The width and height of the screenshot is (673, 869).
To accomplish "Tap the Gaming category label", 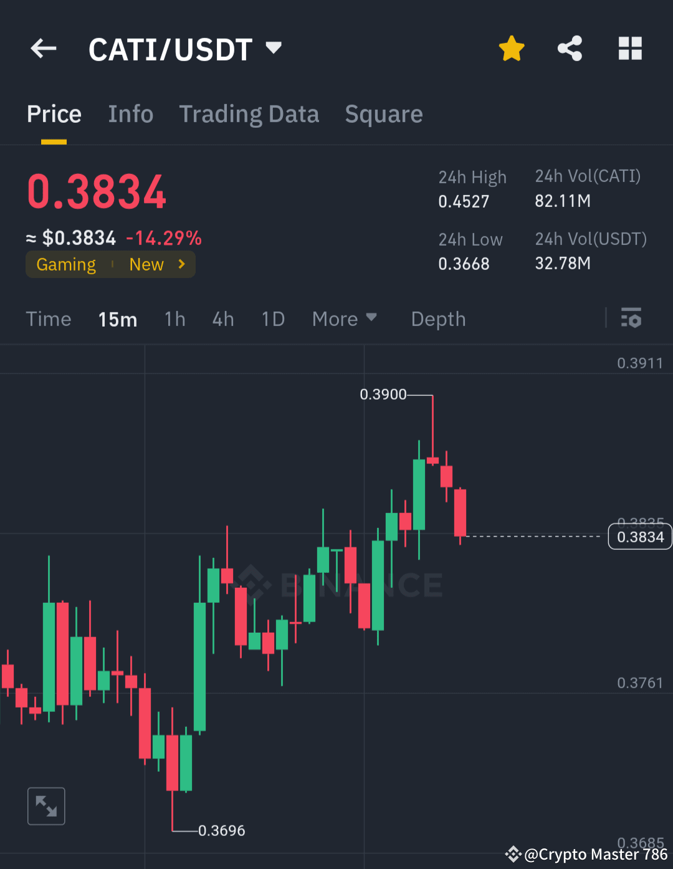I will coord(65,264).
